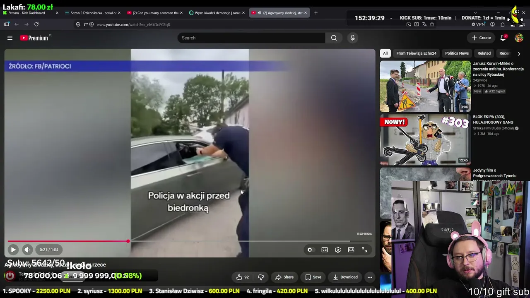The height and width of the screenshot is (298, 530).
Task: Open the 'BLOK EKIPA (303), HULAJNOGOWY GANG' title
Action: (493, 120)
